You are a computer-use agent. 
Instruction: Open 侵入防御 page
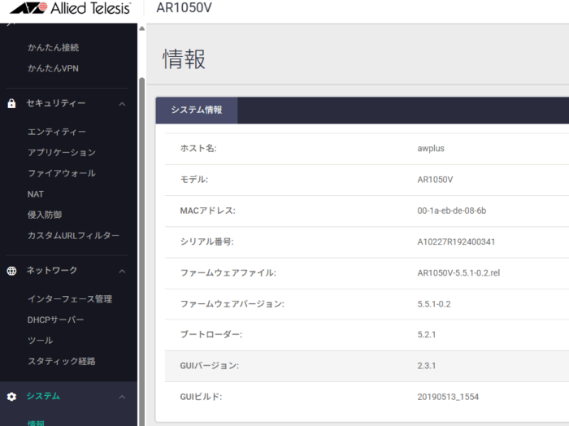pyautogui.click(x=45, y=215)
